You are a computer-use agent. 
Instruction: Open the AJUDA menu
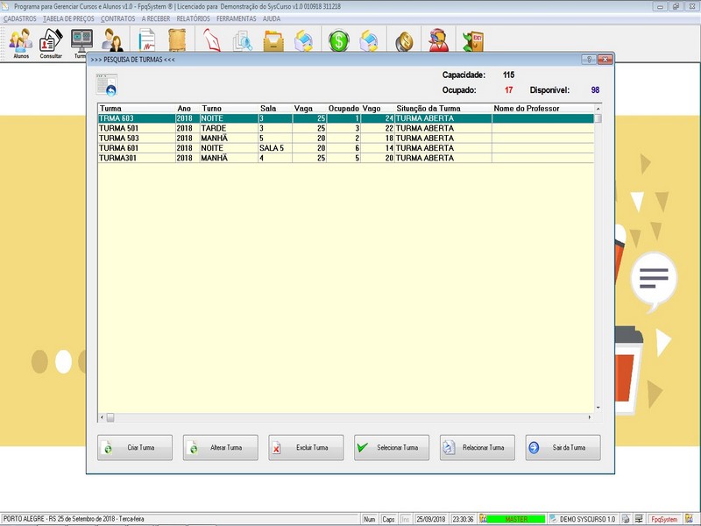(272, 18)
